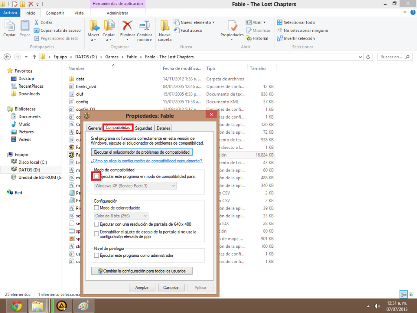417x313 pixels.
Task: Click Copiar ruta de acceso
Action: tap(57, 31)
